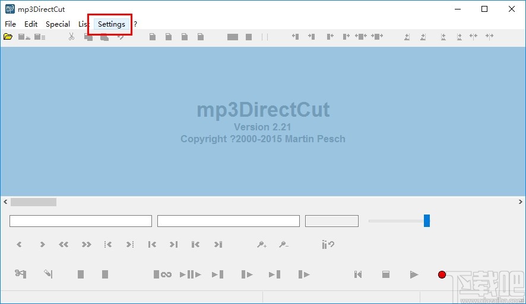Click the zoom out magnifier icon
Viewport: 526px width, 304px height.
click(x=283, y=244)
